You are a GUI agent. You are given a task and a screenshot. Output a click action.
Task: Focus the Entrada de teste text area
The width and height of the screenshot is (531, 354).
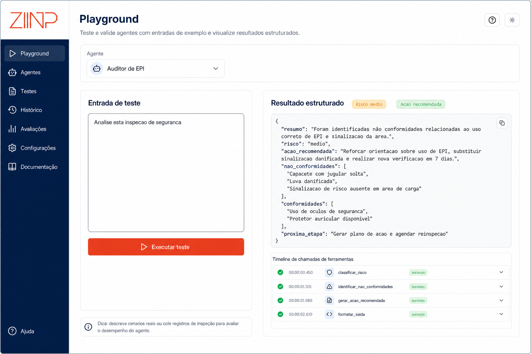pyautogui.click(x=166, y=173)
